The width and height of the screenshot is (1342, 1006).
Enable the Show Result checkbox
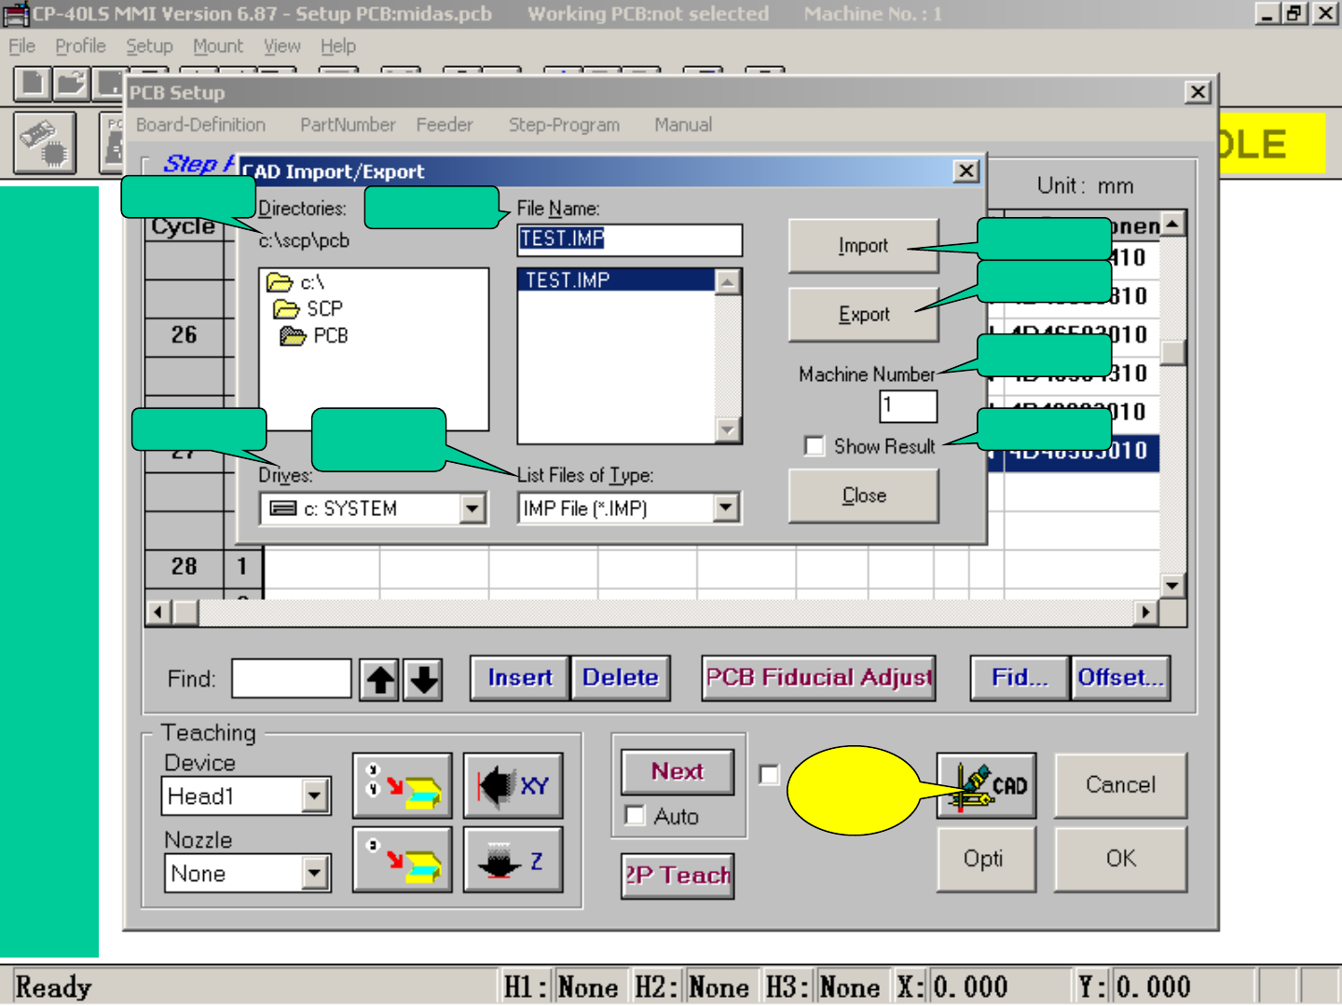tap(815, 446)
